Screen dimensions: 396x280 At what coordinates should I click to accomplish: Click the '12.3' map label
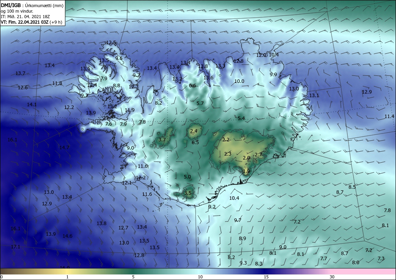[133, 87]
